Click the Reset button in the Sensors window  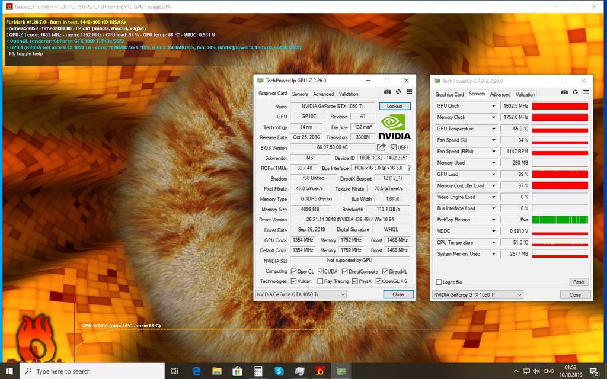tap(579, 282)
